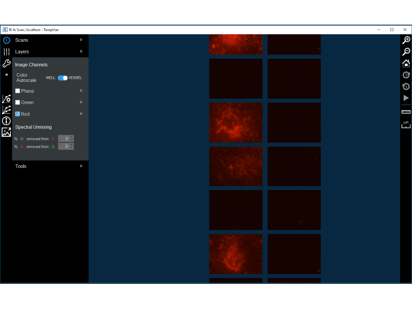Click the Image Channels heading
Image resolution: width=412 pixels, height=309 pixels.
pyautogui.click(x=31, y=65)
